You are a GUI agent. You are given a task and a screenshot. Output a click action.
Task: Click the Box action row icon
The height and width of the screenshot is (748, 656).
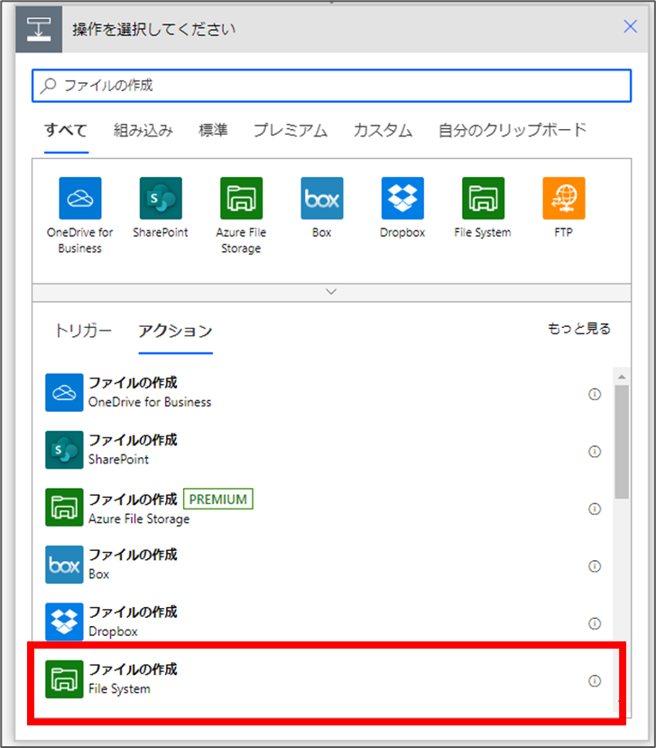pyautogui.click(x=64, y=565)
